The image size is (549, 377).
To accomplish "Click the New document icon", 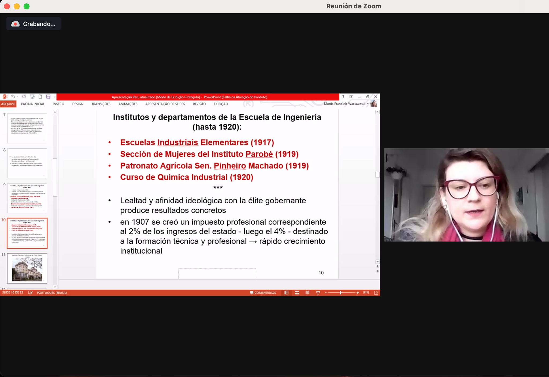I will pos(40,97).
